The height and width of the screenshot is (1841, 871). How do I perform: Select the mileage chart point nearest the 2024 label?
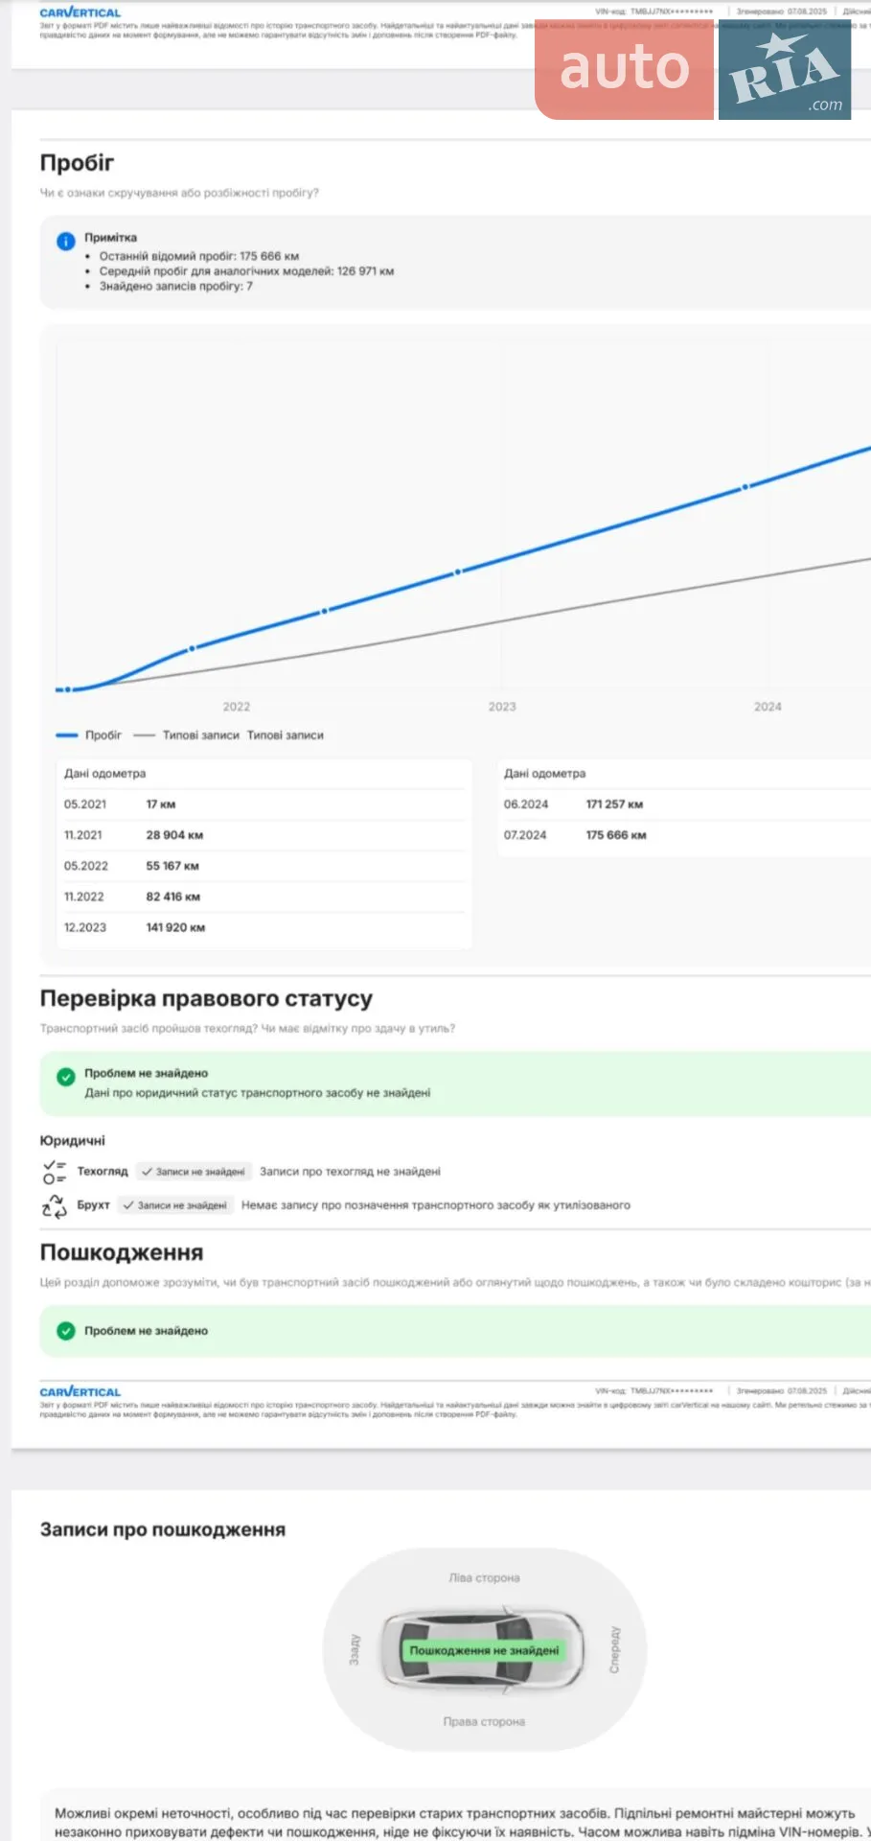click(745, 487)
